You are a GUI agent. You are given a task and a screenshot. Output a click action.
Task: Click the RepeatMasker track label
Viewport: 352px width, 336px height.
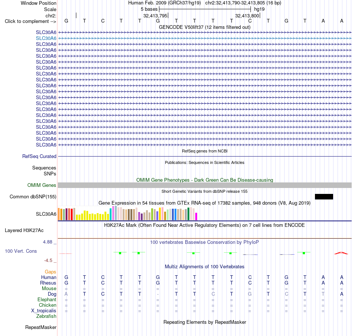point(41,327)
